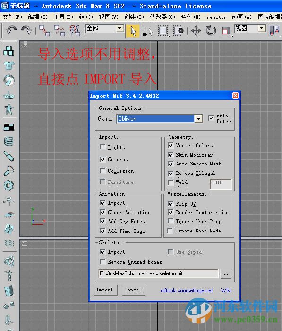Activate the Select and Link tool
Image resolution: width=282 pixels, height=331 pixels.
44,31
